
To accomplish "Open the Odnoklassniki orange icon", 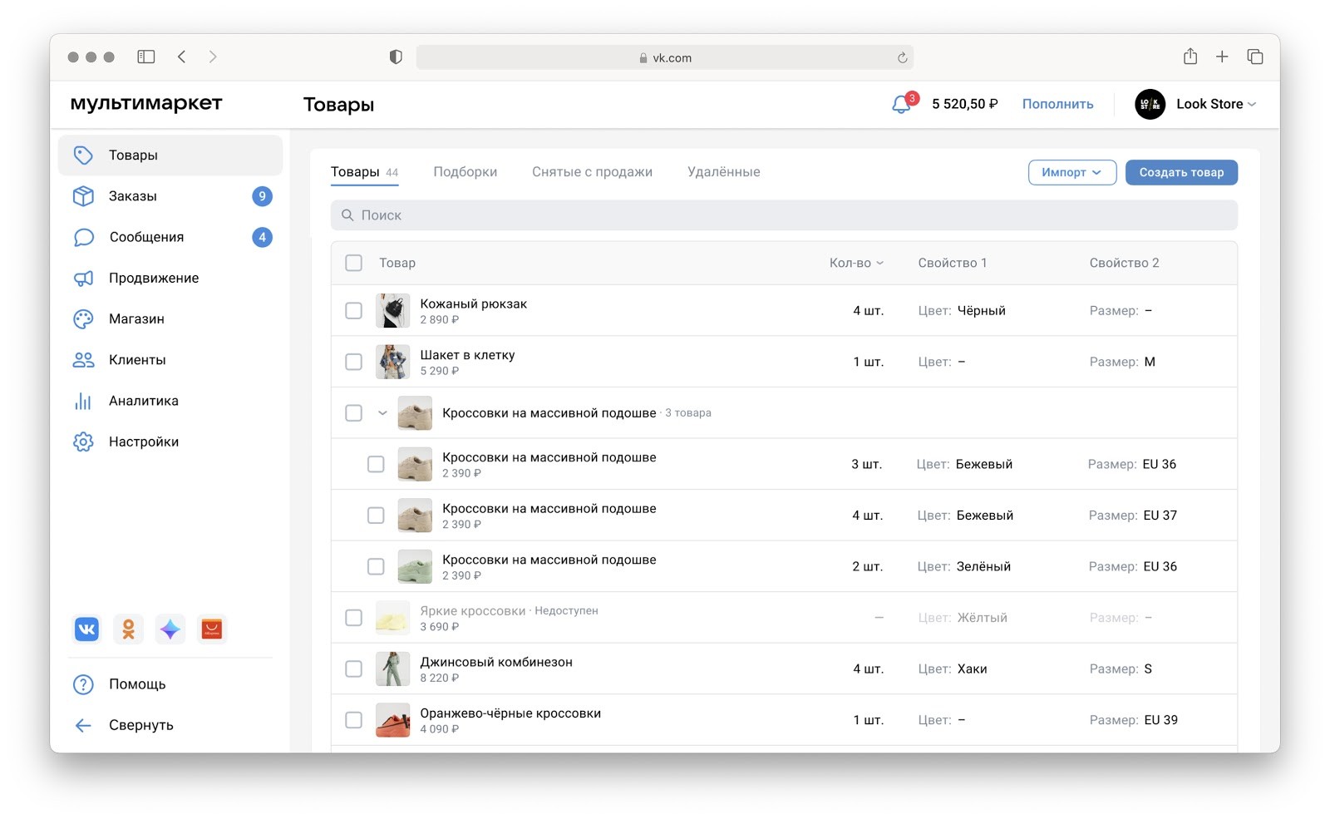I will pos(129,629).
